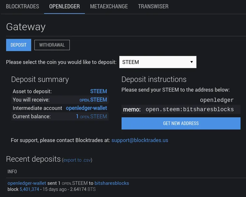Click the Recent deposits heading
Viewport: 246px width, 197px height.
(x=33, y=159)
